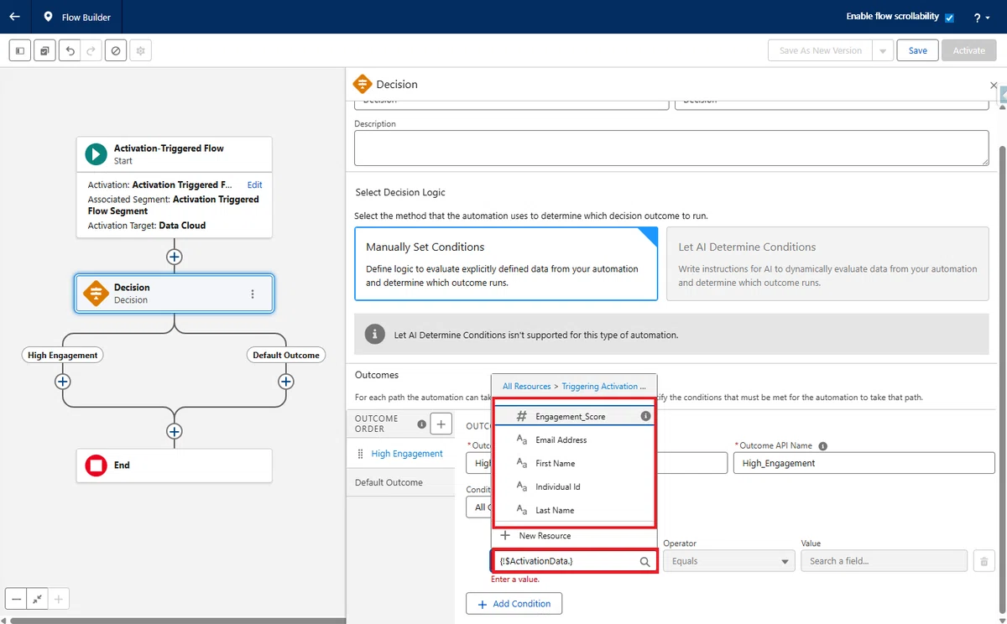Open Decision node three-dot menu
The height and width of the screenshot is (624, 1007).
[x=253, y=294]
